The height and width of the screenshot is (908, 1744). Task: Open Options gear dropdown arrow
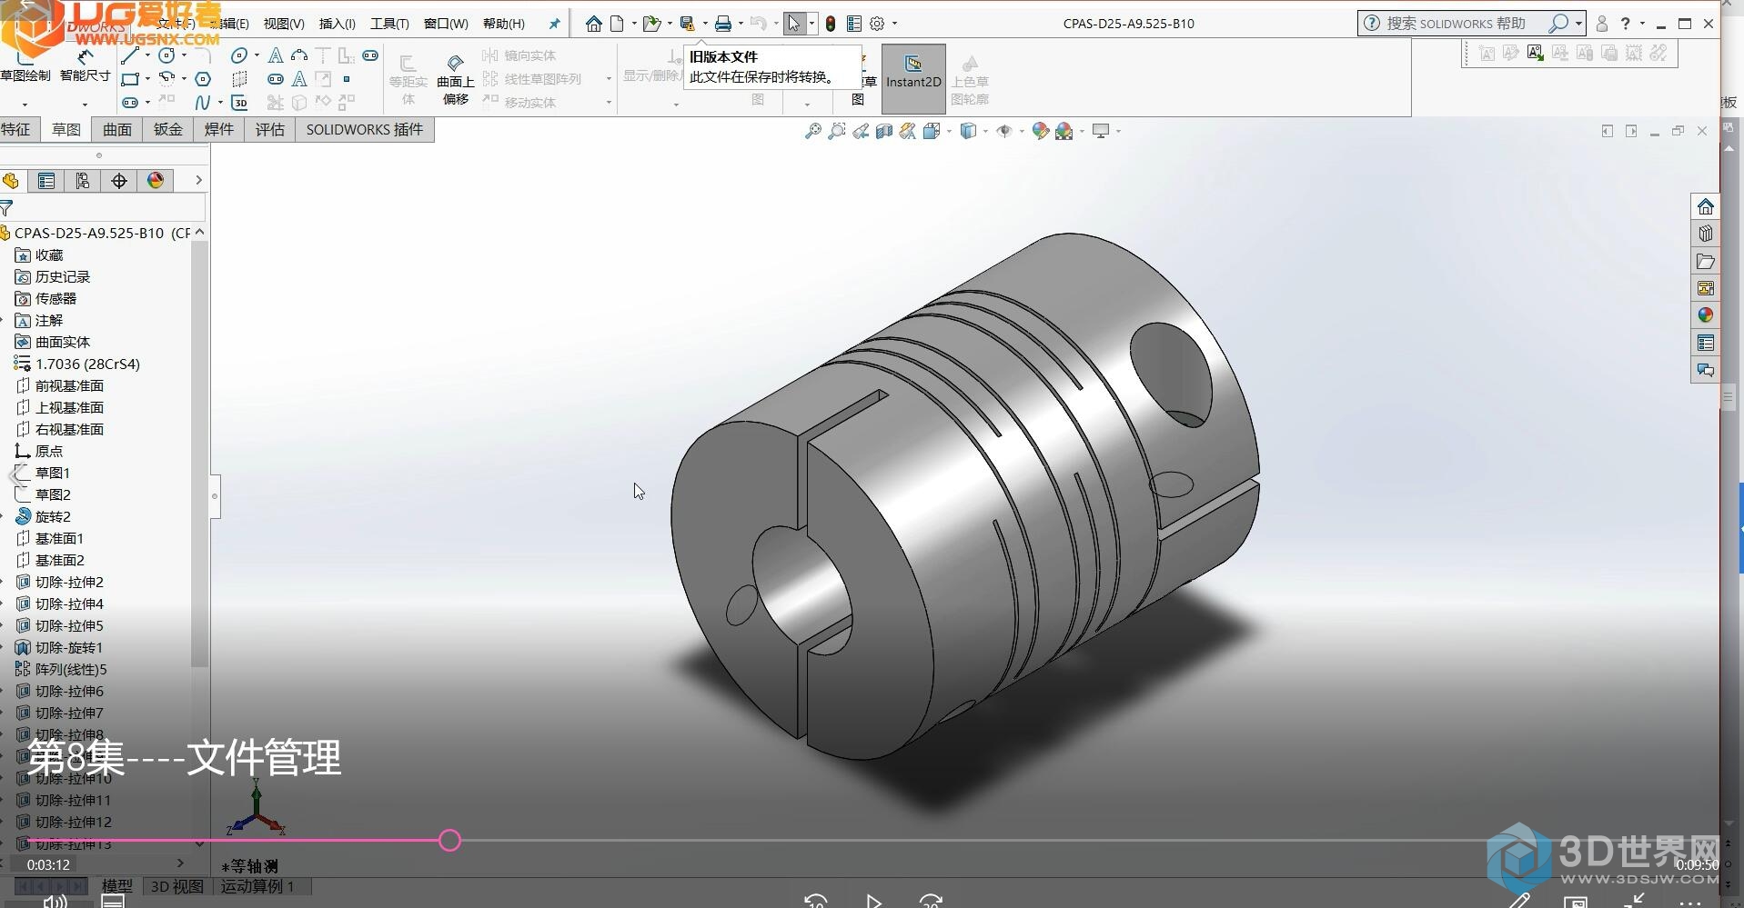pos(894,24)
